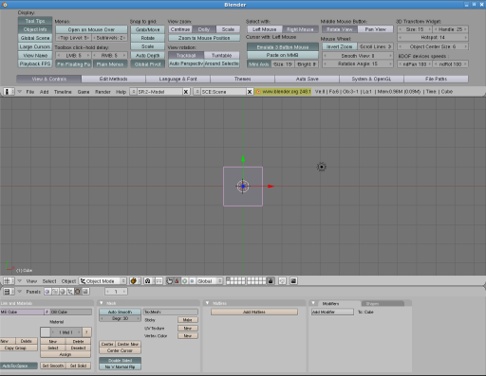
Task: Collapse the Modifiers panel triangle
Action: point(313,303)
